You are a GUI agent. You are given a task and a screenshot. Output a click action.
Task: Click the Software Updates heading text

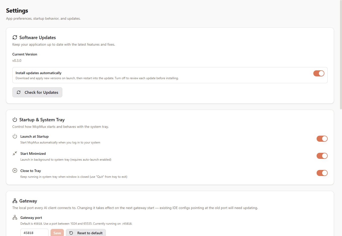[37, 37]
